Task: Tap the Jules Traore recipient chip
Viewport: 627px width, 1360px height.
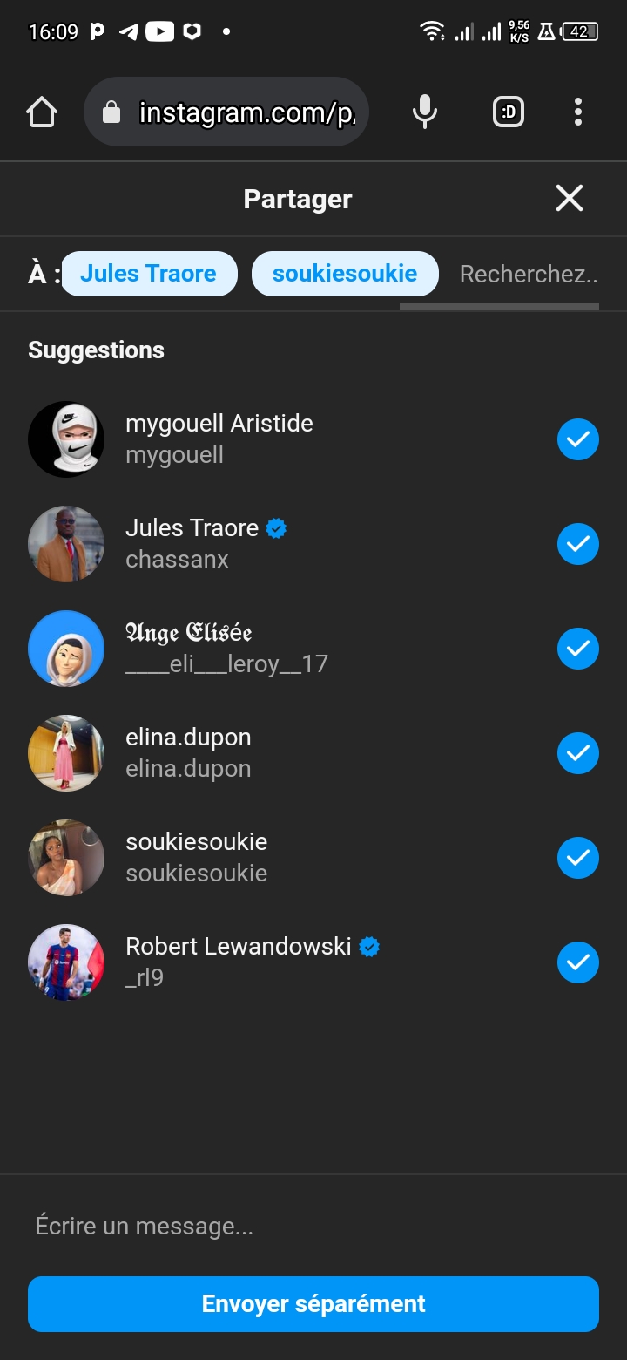Action: point(149,274)
